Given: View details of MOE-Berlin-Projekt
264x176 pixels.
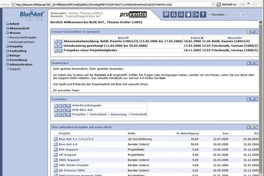Looking at the screenshot, I should (55, 165).
